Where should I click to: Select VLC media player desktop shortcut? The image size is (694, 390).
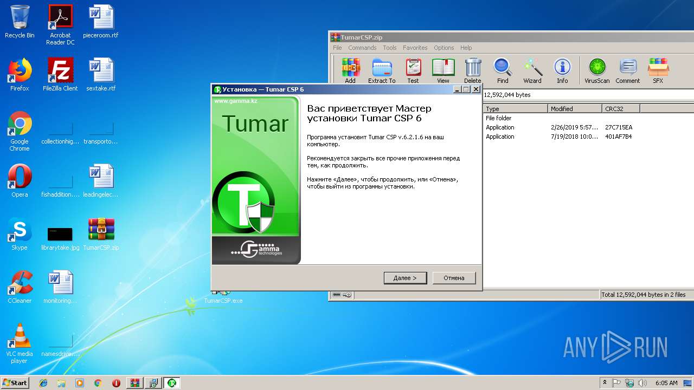point(20,343)
